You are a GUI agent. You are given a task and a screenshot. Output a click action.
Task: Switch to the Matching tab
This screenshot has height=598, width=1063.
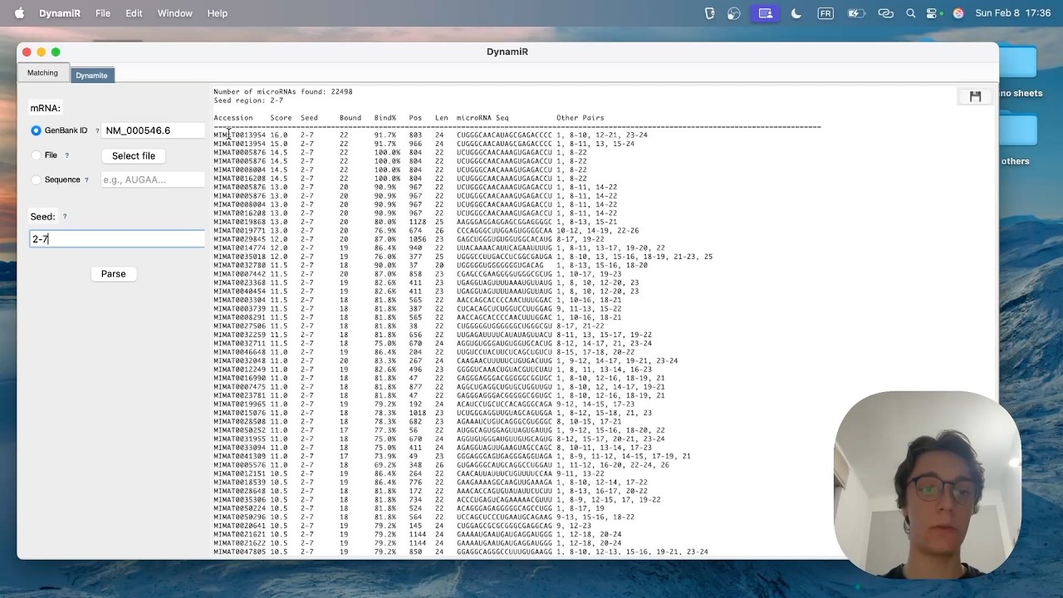(42, 73)
